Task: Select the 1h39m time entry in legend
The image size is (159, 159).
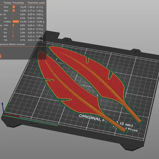Action: click(x=7, y=21)
